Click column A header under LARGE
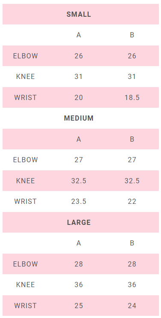This screenshot has width=161, height=318. (x=79, y=243)
